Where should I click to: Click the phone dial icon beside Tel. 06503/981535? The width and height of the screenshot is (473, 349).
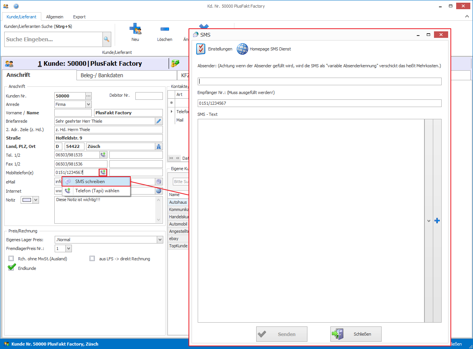[x=103, y=155]
